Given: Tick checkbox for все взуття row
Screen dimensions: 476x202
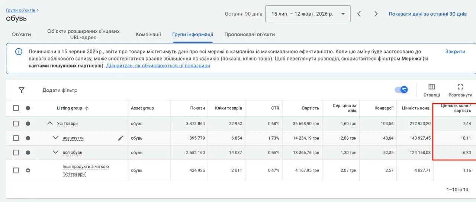Looking at the screenshot, I should [x=16, y=138].
